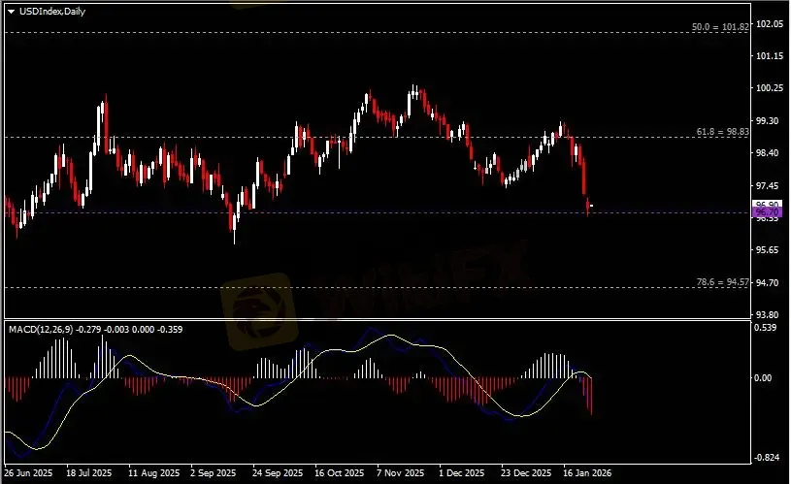Click the 99.30 price axis value
The image size is (791, 484).
768,120
